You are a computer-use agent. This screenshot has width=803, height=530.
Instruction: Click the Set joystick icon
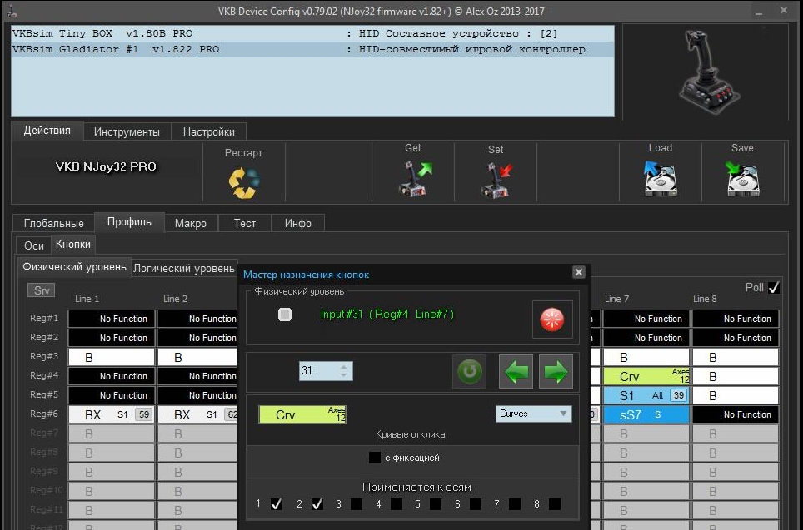coord(496,180)
